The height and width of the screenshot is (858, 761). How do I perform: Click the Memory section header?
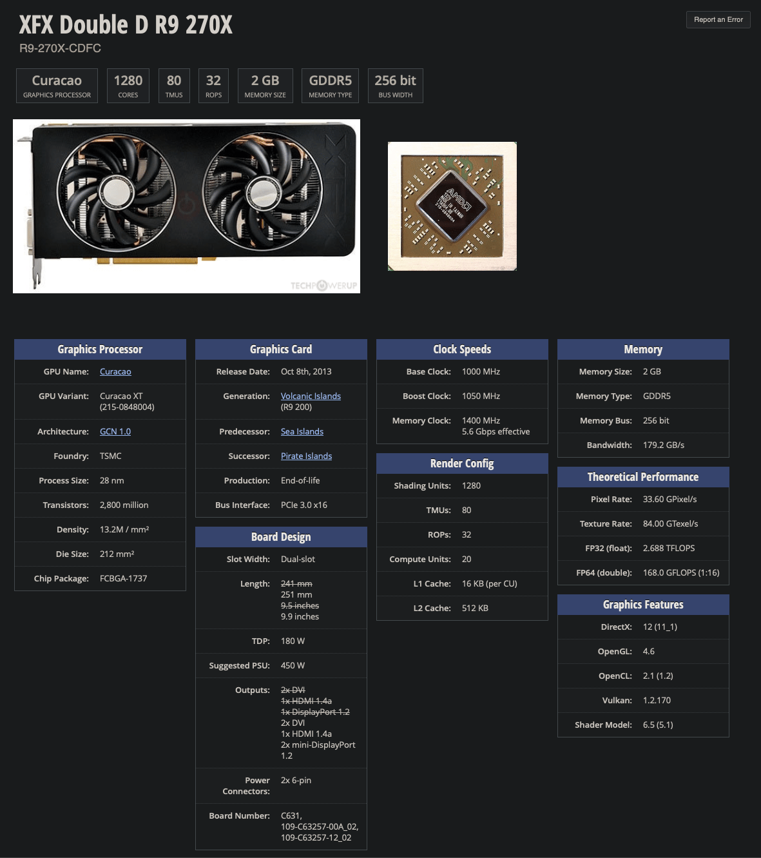[643, 349]
